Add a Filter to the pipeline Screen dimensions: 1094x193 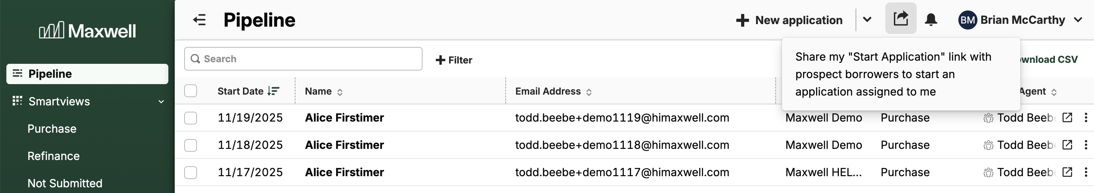coord(454,60)
